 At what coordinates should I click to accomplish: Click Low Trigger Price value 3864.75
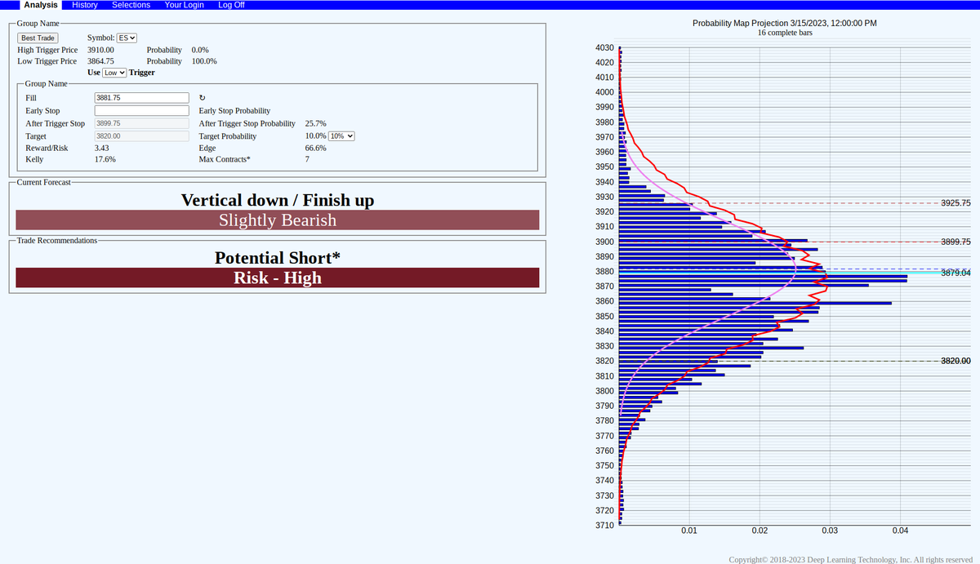tap(100, 61)
